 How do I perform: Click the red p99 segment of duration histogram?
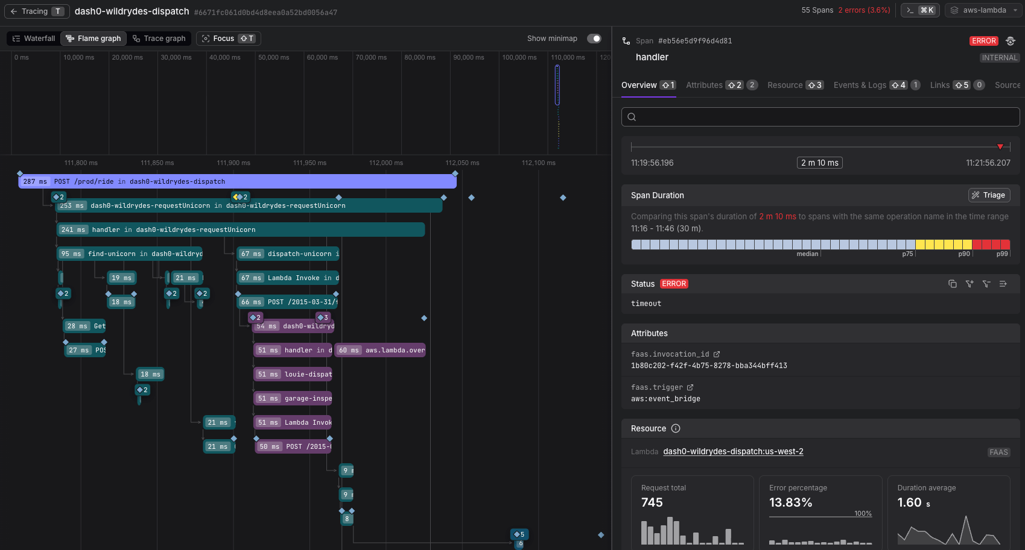click(x=991, y=244)
